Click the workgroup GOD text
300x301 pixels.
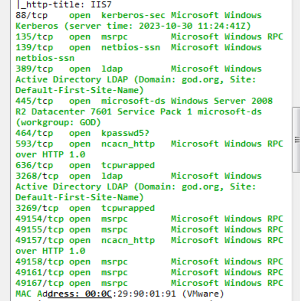point(58,122)
